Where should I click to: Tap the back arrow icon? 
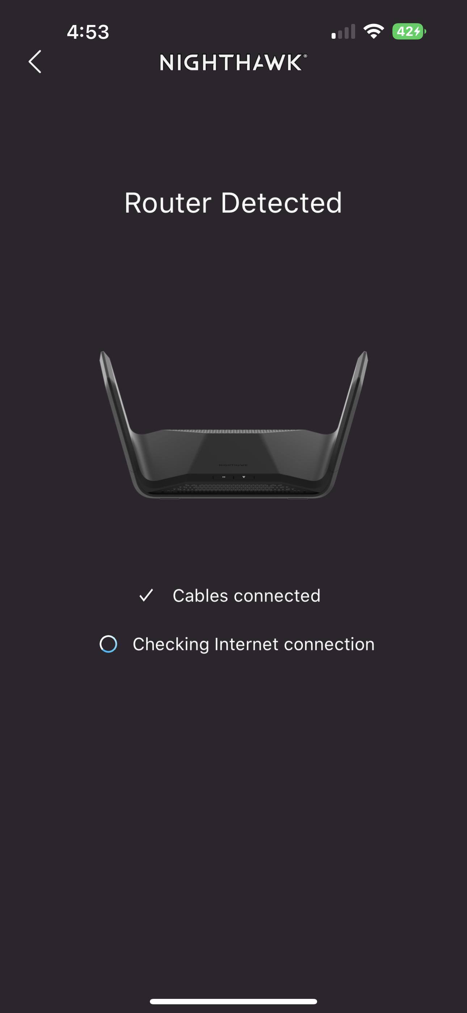[x=35, y=62]
